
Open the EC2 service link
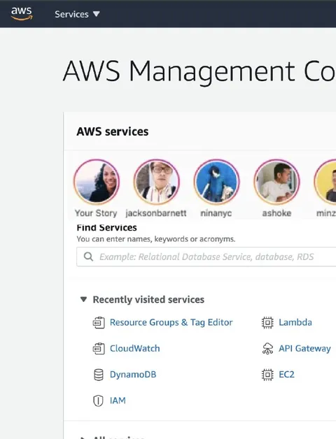pos(286,374)
